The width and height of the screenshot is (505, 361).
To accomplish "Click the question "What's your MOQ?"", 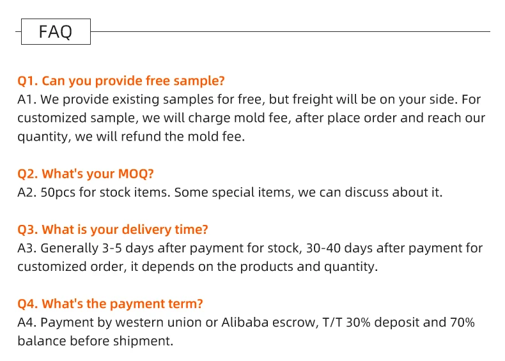I will [107, 174].
